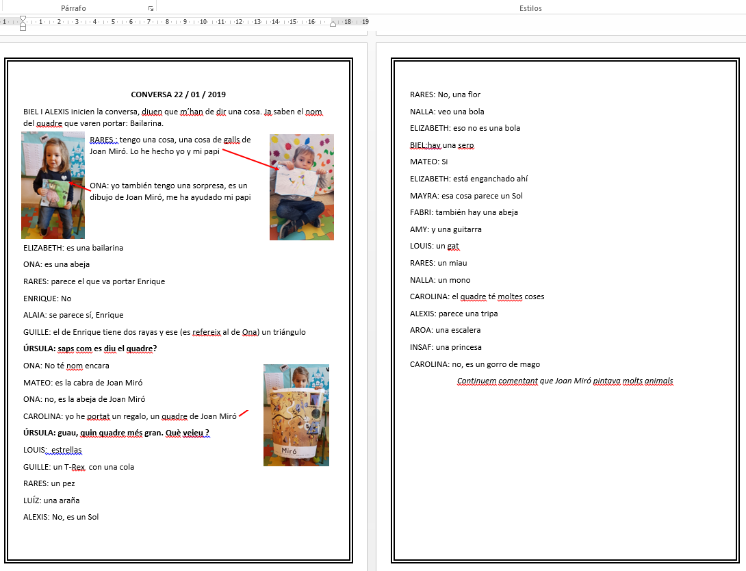Click 'GUILLE: el de Enrique tiene dos rayas' line
The width and height of the screenshot is (746, 571).
tap(165, 332)
